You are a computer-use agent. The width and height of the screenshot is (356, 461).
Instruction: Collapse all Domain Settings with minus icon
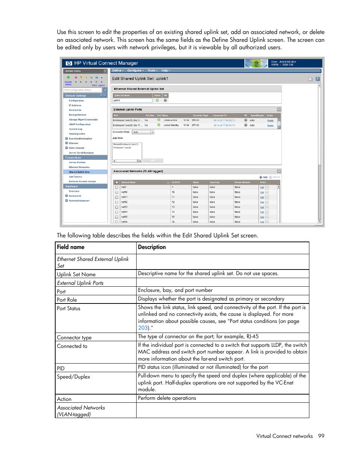point(104,96)
